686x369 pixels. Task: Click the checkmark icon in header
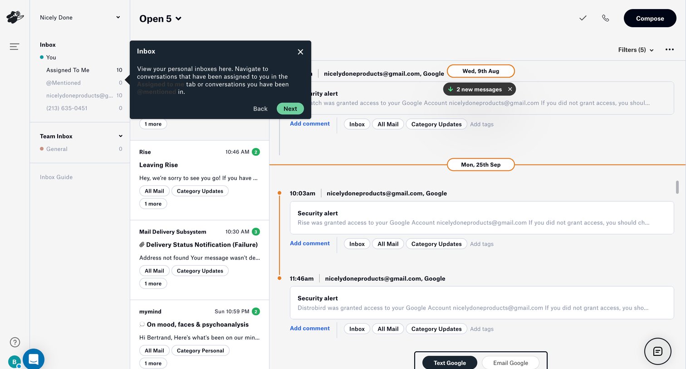(x=583, y=18)
